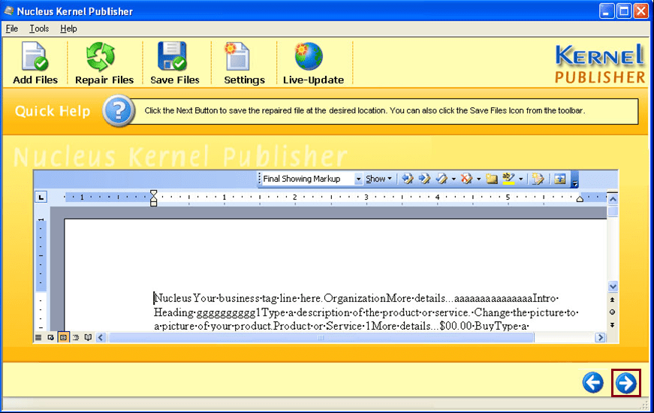Screen dimensions: 654x413
Task: Switch to Reading Layout book icon
Action: pyautogui.click(x=88, y=337)
